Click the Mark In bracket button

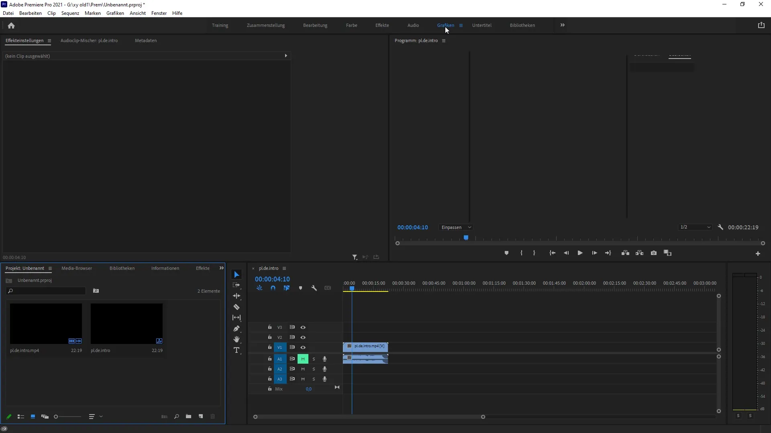[x=521, y=253]
